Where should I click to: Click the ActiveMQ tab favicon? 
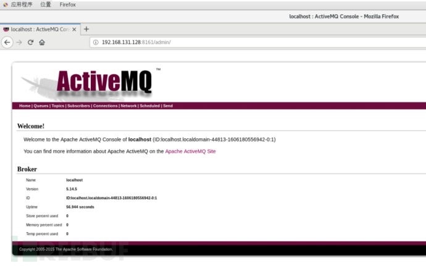[x=6, y=30]
